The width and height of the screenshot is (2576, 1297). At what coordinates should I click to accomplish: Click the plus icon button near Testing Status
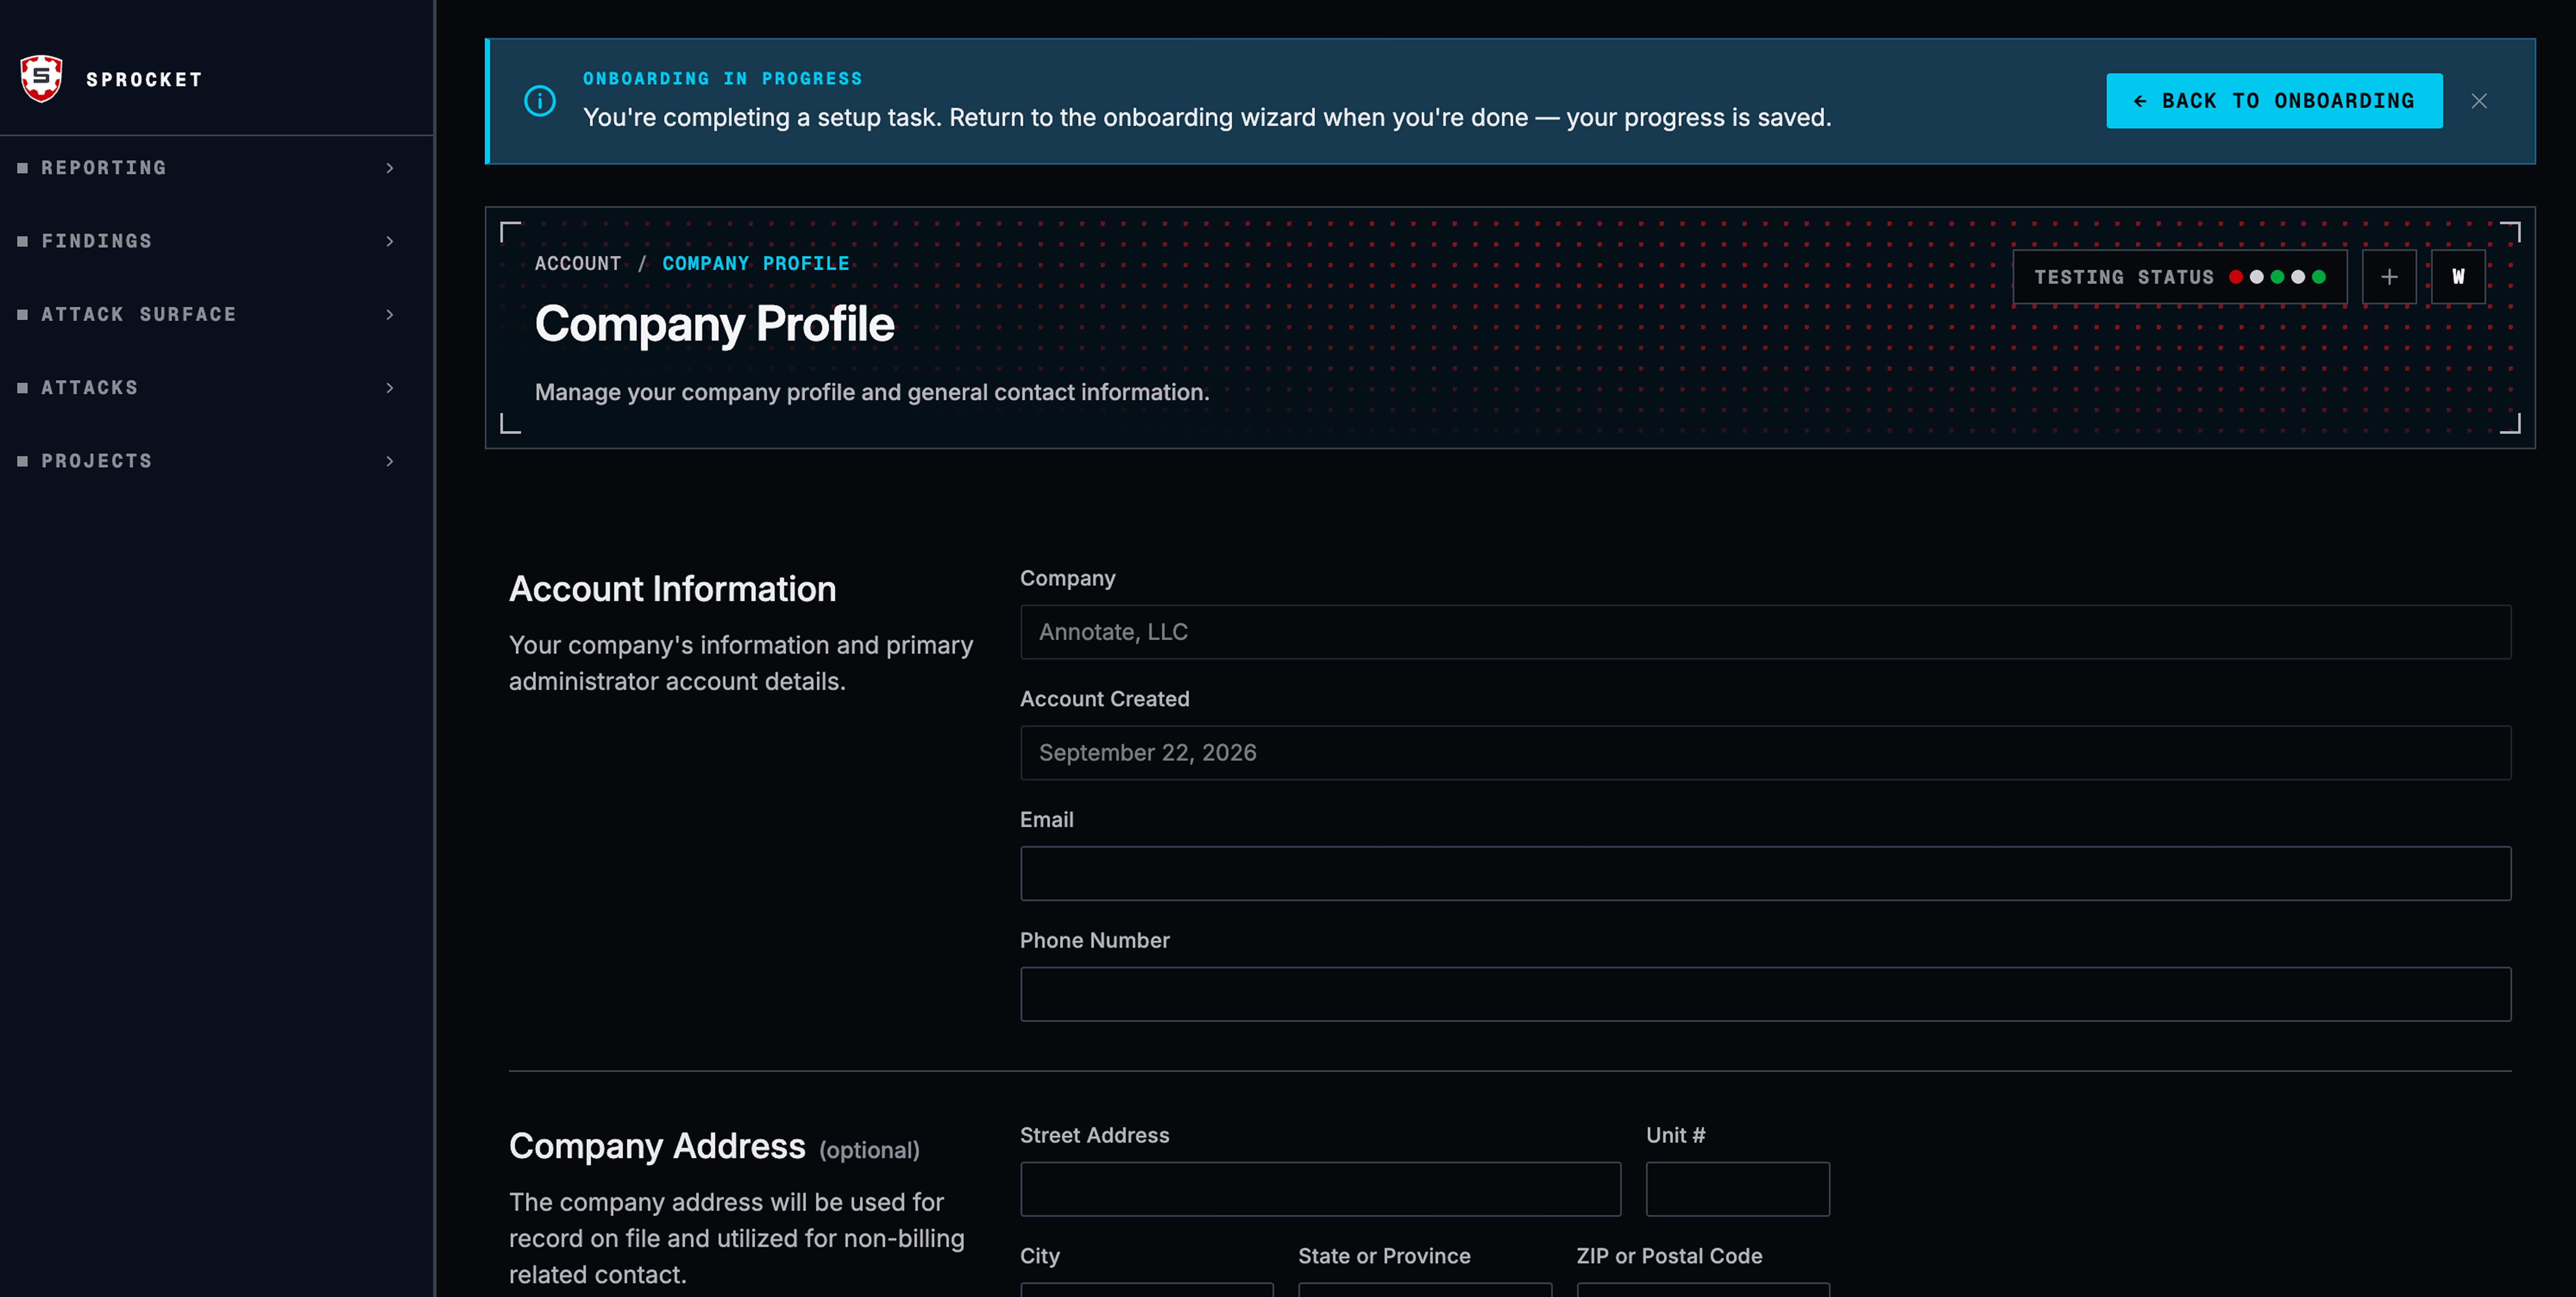click(2389, 277)
